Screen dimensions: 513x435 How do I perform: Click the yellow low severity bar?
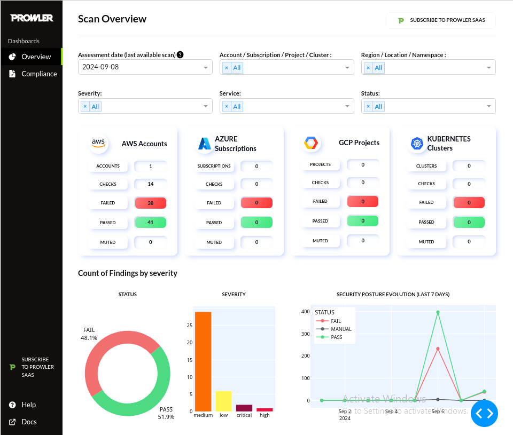click(223, 401)
